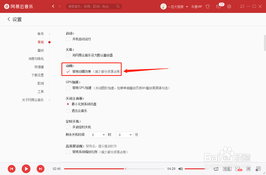The height and width of the screenshot is (175, 266).
Task: Enable 开启定时关机 checkbox
Action: 68,127
